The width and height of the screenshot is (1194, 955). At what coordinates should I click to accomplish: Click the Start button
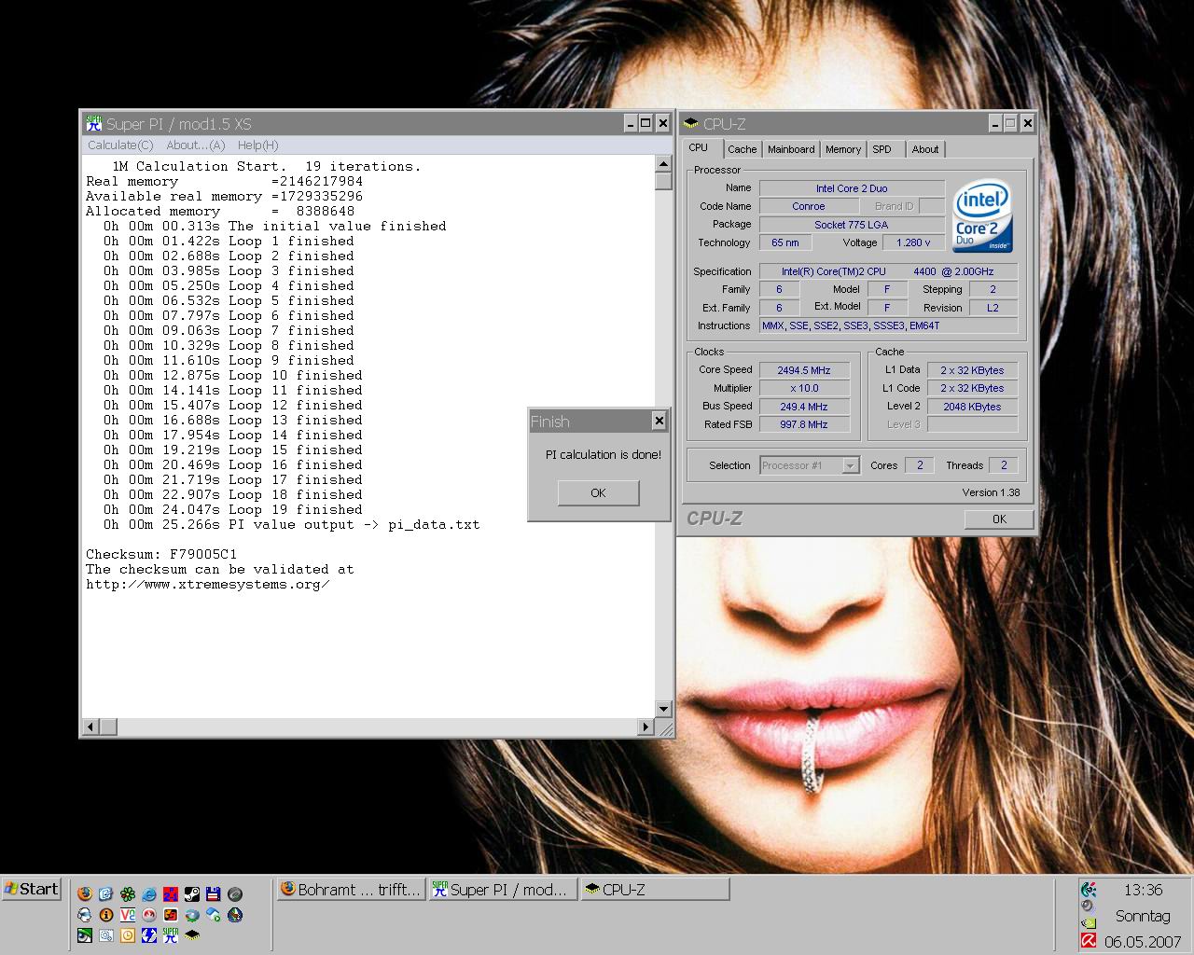click(x=32, y=889)
